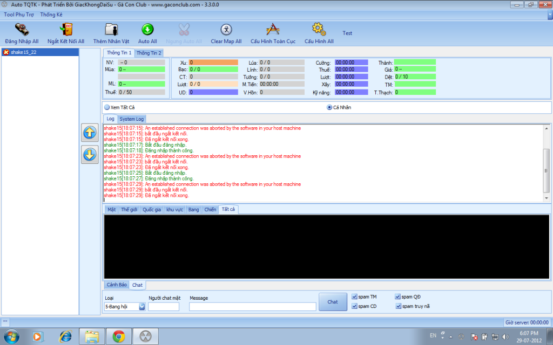Select the khu vực chat tab

coord(174,210)
